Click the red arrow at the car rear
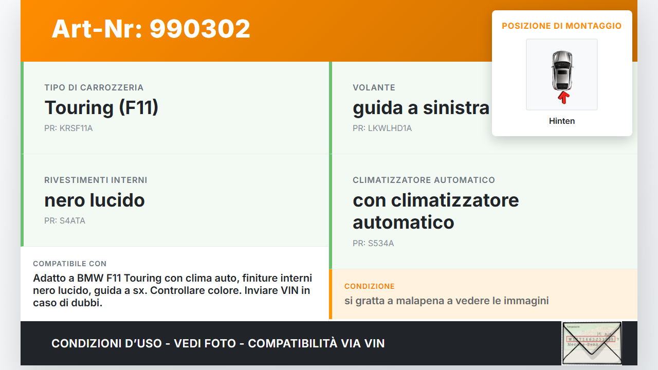Screen dimensions: 658x370 tap(564, 98)
